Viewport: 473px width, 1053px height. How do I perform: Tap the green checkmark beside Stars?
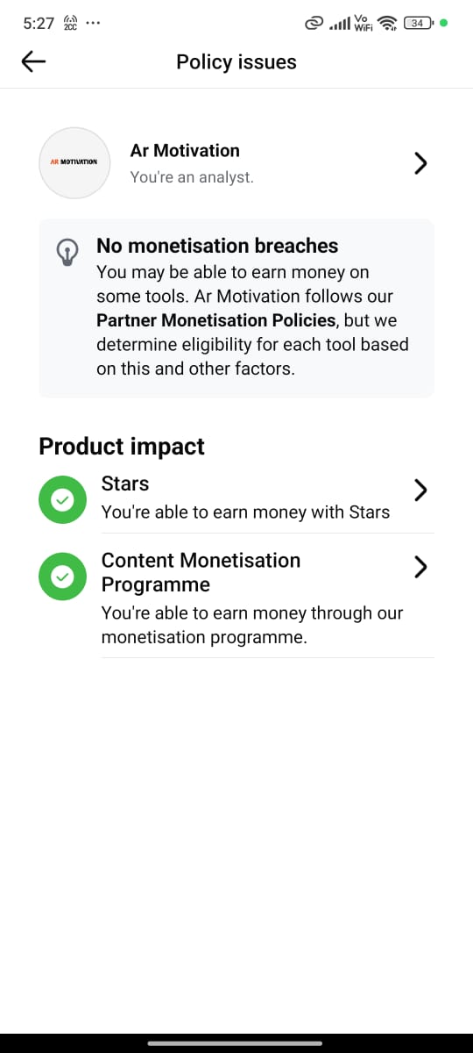[x=61, y=500]
